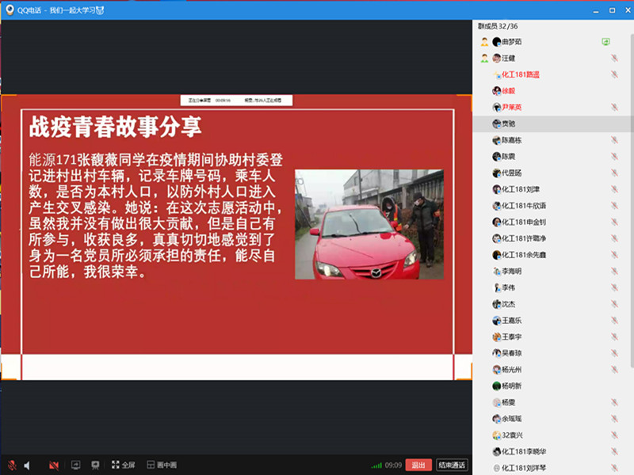Screen dimensions: 634x475
Task: Click the green signal strength indicator
Action: [x=376, y=465]
